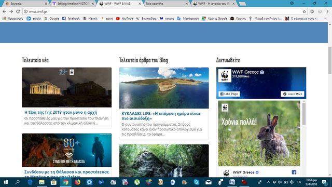Reload the page with the refresh icon
This screenshot has height=187, width=332.
[x=18, y=11]
